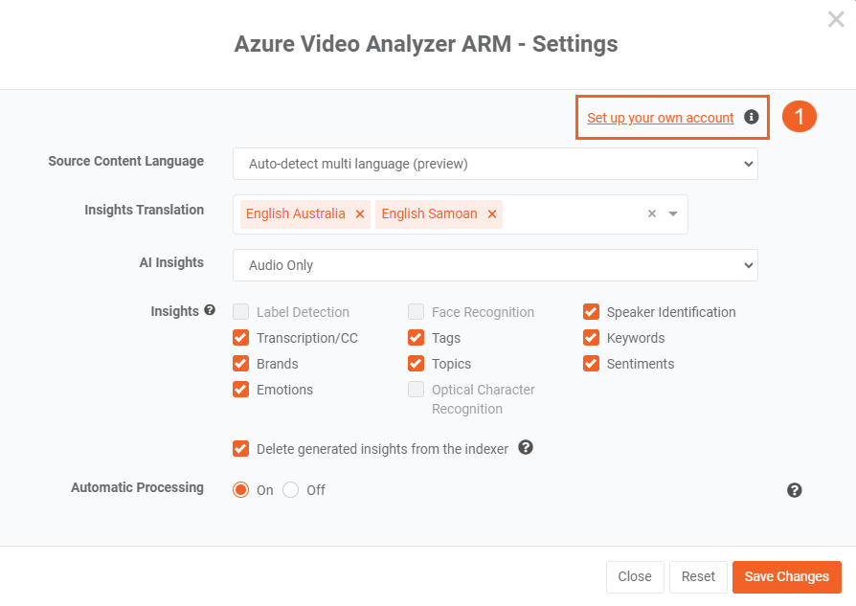This screenshot has width=856, height=606.
Task: Expand the Insights Translation dropdown arrow
Action: pyautogui.click(x=673, y=214)
